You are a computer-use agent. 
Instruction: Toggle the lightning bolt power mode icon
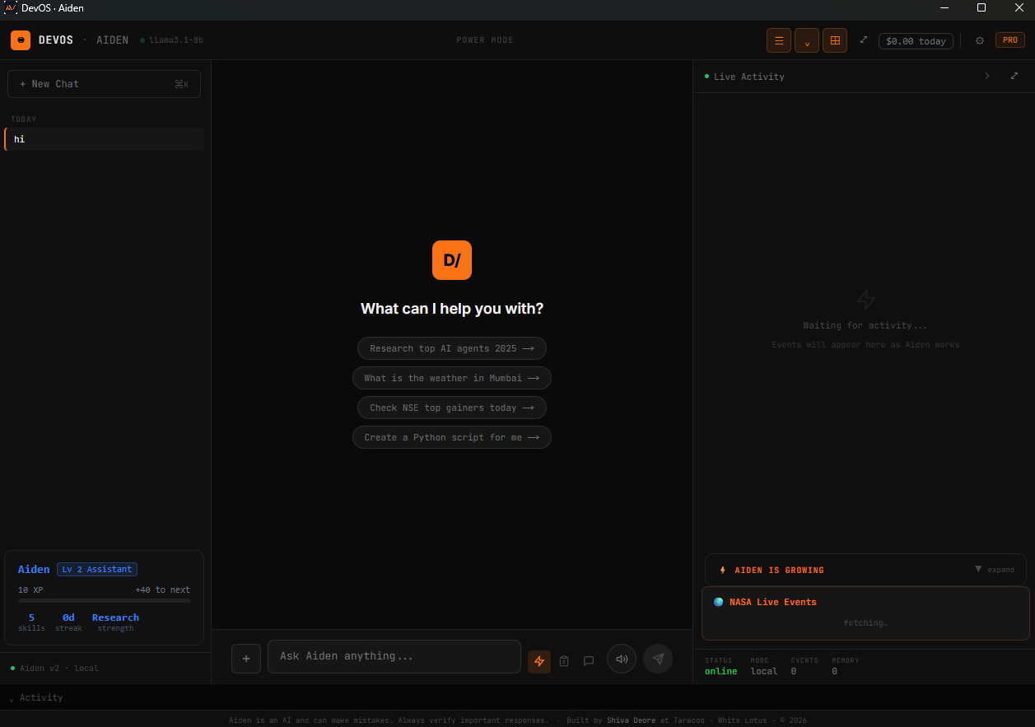click(539, 661)
